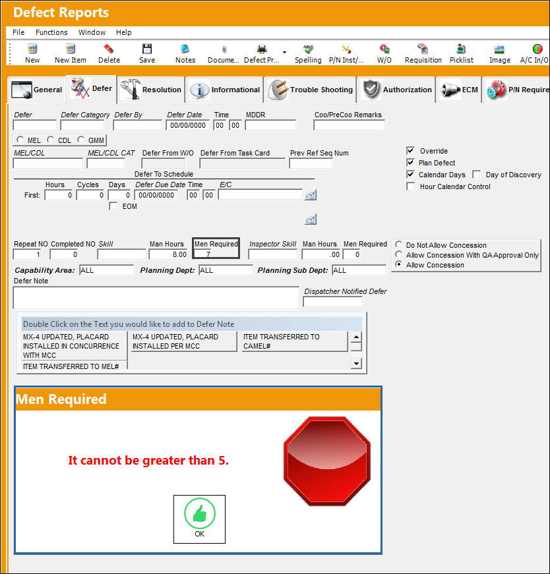
Task: Click the Defer By field
Action: [x=137, y=125]
